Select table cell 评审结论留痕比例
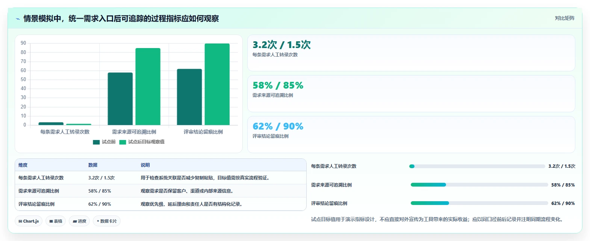The width and height of the screenshot is (590, 241). (x=36, y=204)
